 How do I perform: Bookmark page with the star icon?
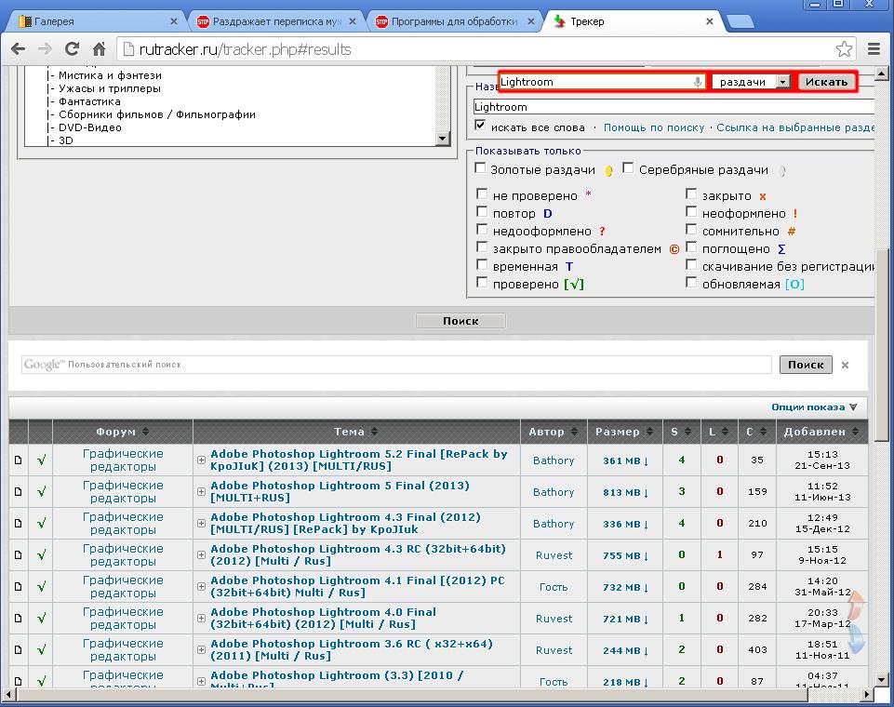click(844, 49)
